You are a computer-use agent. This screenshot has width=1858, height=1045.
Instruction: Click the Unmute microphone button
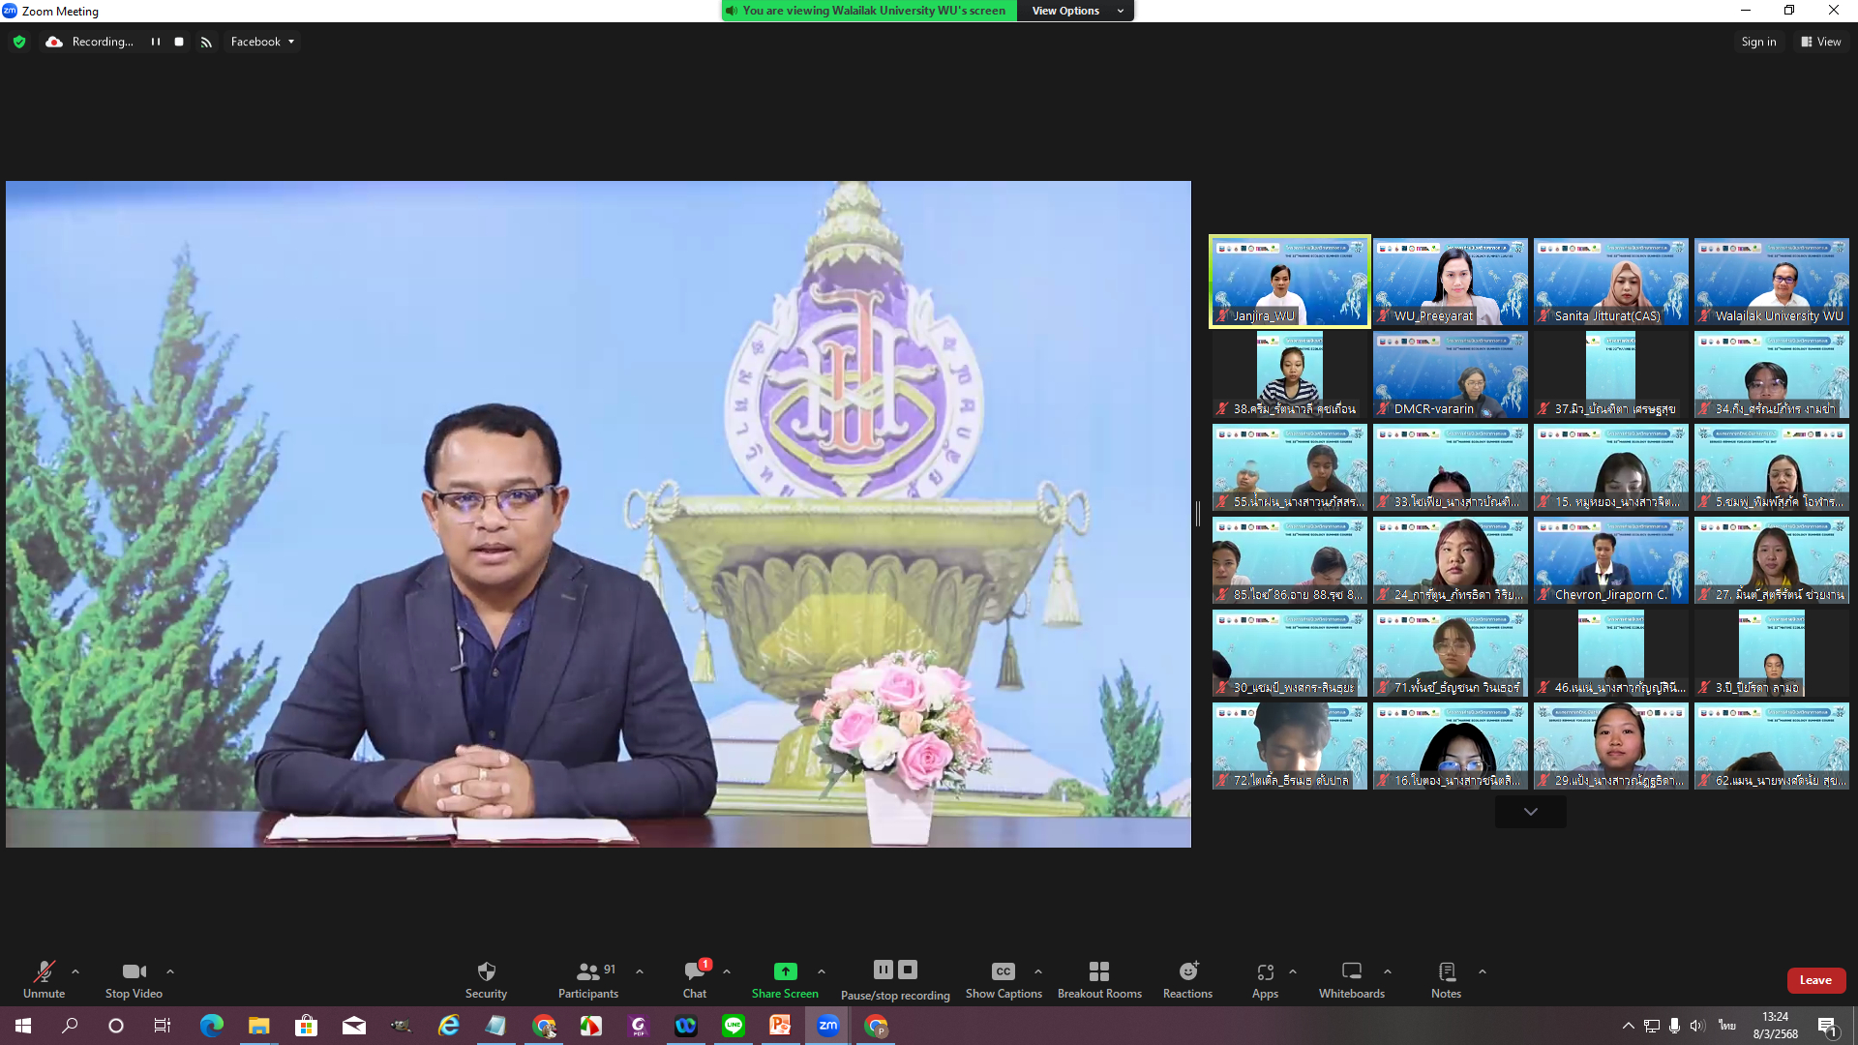[x=44, y=971]
